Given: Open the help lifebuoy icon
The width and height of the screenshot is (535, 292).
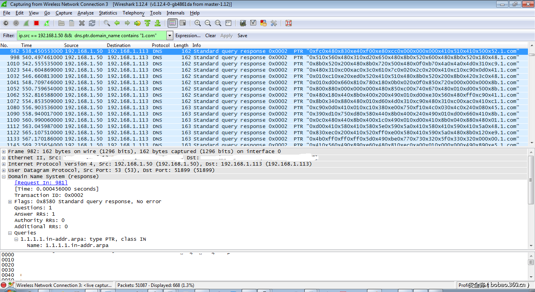Looking at the screenshot, I should pyautogui.click(x=289, y=23).
